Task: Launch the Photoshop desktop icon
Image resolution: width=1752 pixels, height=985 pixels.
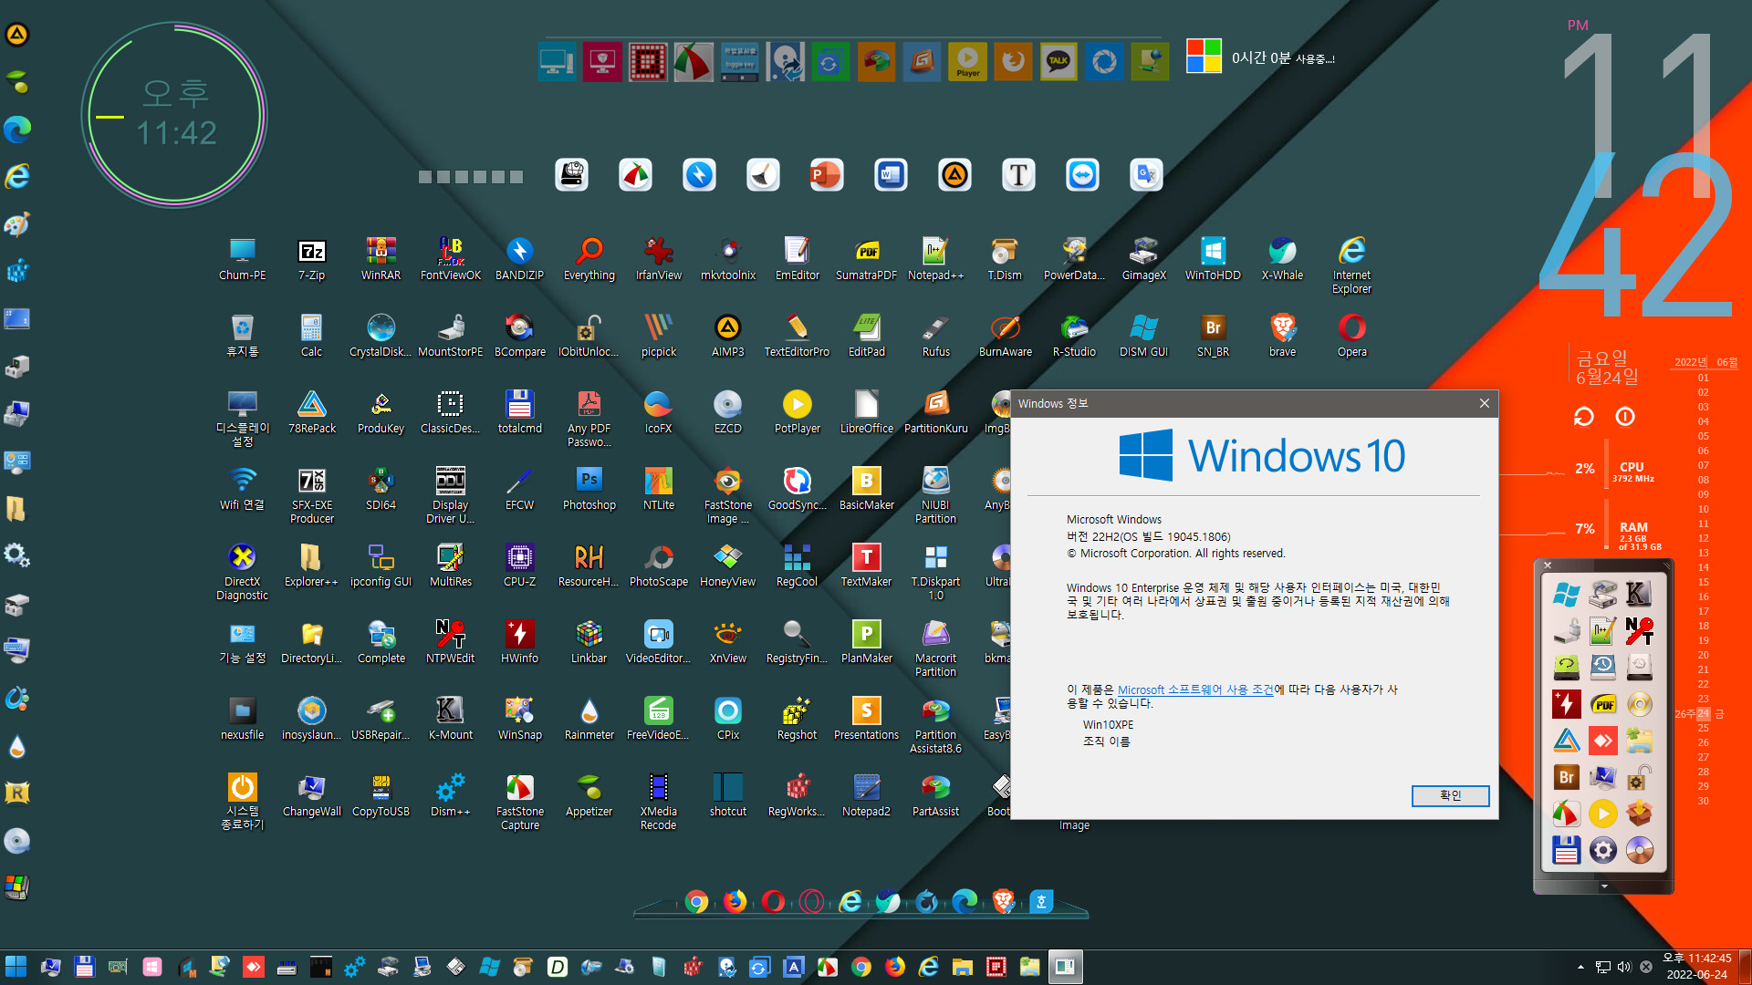Action: (x=589, y=489)
